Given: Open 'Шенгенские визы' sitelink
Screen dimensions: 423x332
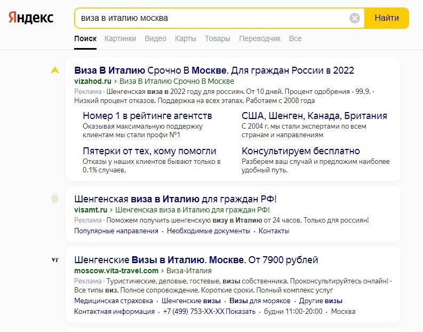Looking at the screenshot, I should [191, 301].
